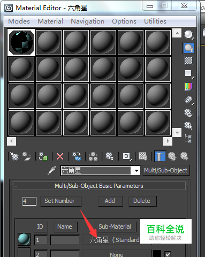The width and height of the screenshot is (205, 257).
Task: Click Assign Material to Selection icon
Action: pos(43,156)
